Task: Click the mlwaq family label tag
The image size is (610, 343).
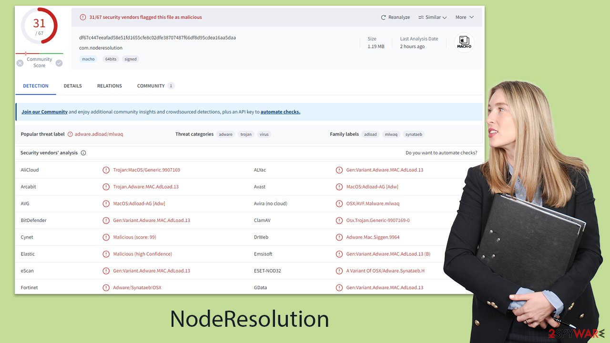Action: [x=391, y=134]
